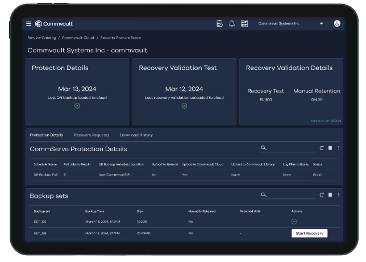The width and height of the screenshot is (366, 262).
Task: Click columns icon in CommServe Protection Details
Action: pyautogui.click(x=330, y=148)
